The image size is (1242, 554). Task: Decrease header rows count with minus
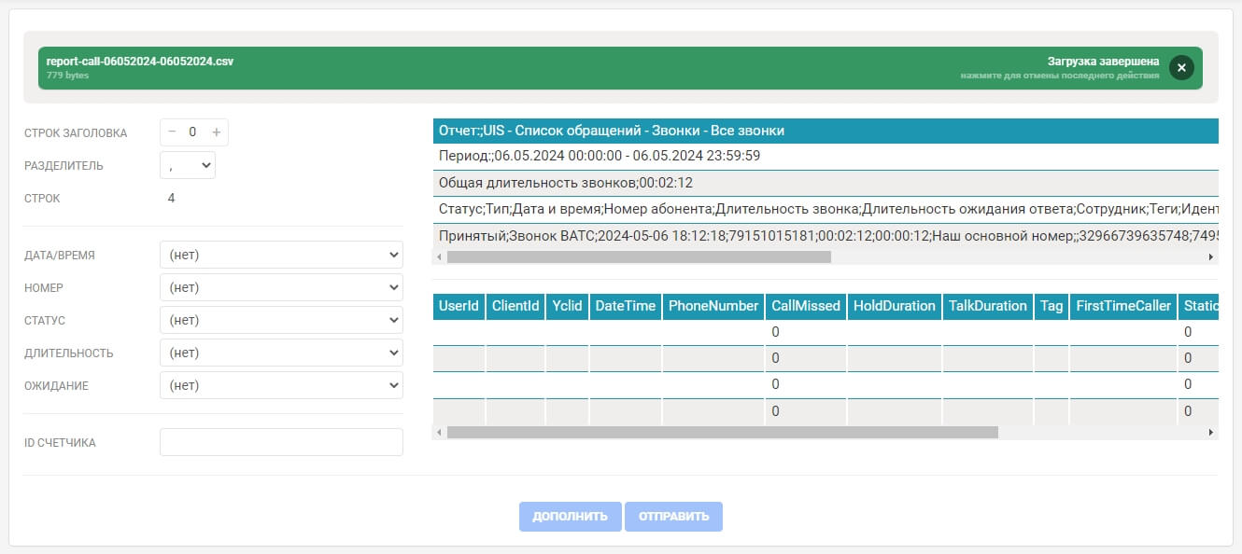tap(172, 132)
